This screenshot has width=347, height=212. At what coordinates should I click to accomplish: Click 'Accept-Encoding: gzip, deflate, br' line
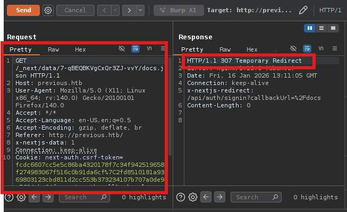[78, 128]
